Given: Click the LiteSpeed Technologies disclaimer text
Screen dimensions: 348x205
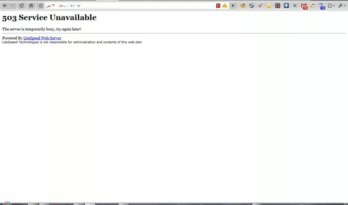Looking at the screenshot, I should tap(72, 42).
